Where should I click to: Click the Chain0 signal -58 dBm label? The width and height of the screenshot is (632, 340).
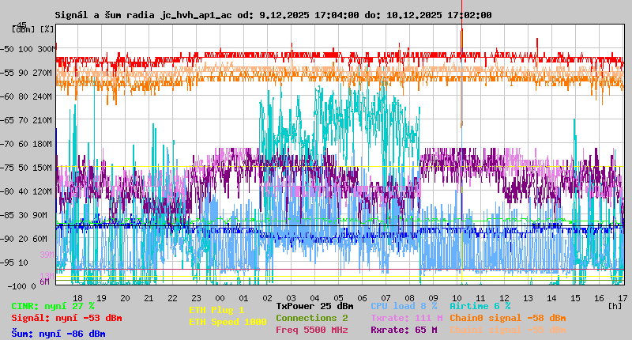pyautogui.click(x=507, y=318)
